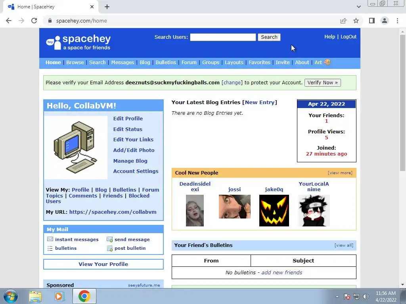Open YourLocalAnime's avatar thumbnail
406x304 pixels.
click(314, 211)
